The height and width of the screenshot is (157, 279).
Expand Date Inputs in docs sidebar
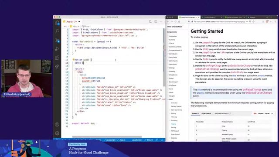(x=173, y=61)
